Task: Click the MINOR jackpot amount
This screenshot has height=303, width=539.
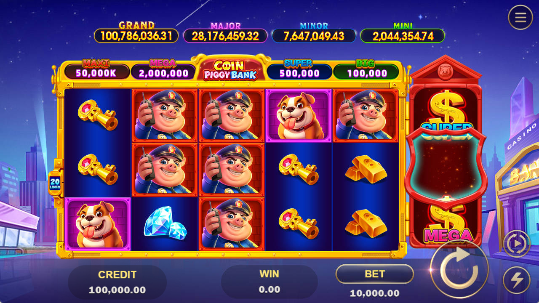Action: click(314, 36)
